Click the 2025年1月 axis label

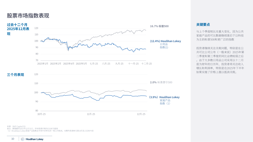point(43,64)
